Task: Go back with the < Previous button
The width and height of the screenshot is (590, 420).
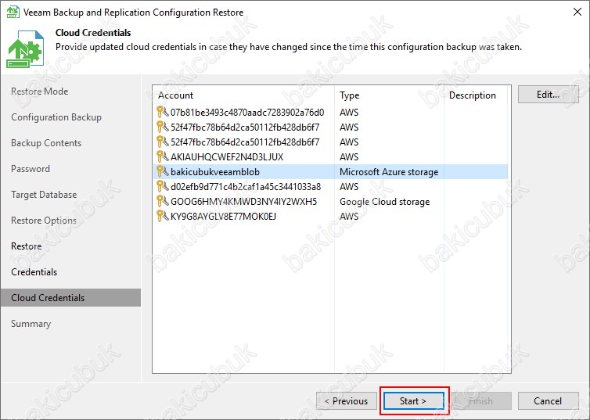Action: click(x=347, y=400)
